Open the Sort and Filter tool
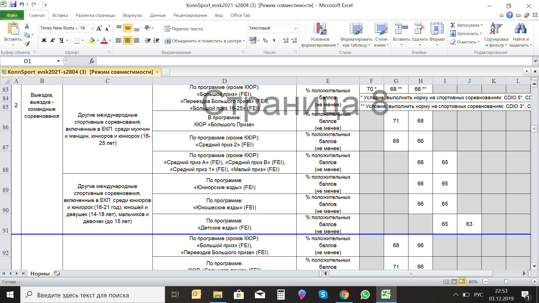539x303 pixels. coord(496,29)
